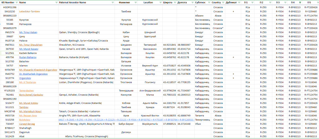Open the Долгота column filter

coord(192,2)
